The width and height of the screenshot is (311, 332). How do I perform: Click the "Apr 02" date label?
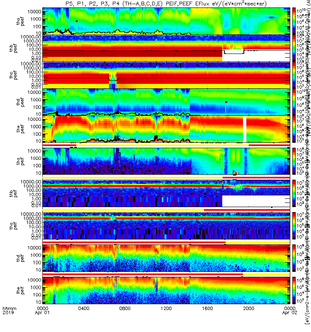(x=289, y=312)
